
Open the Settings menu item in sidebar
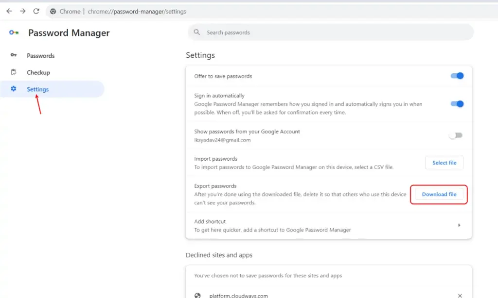pyautogui.click(x=38, y=89)
